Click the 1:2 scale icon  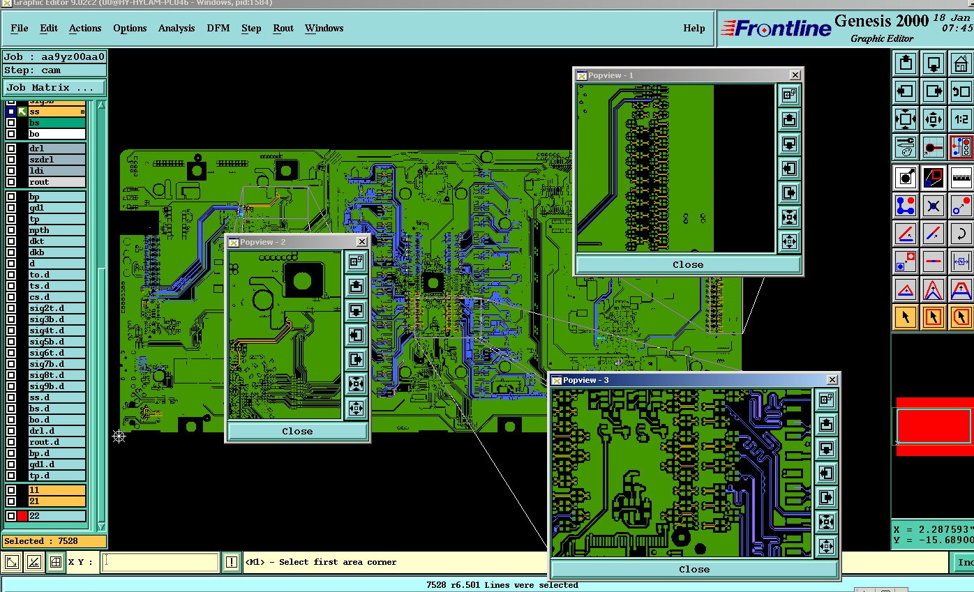pos(961,119)
